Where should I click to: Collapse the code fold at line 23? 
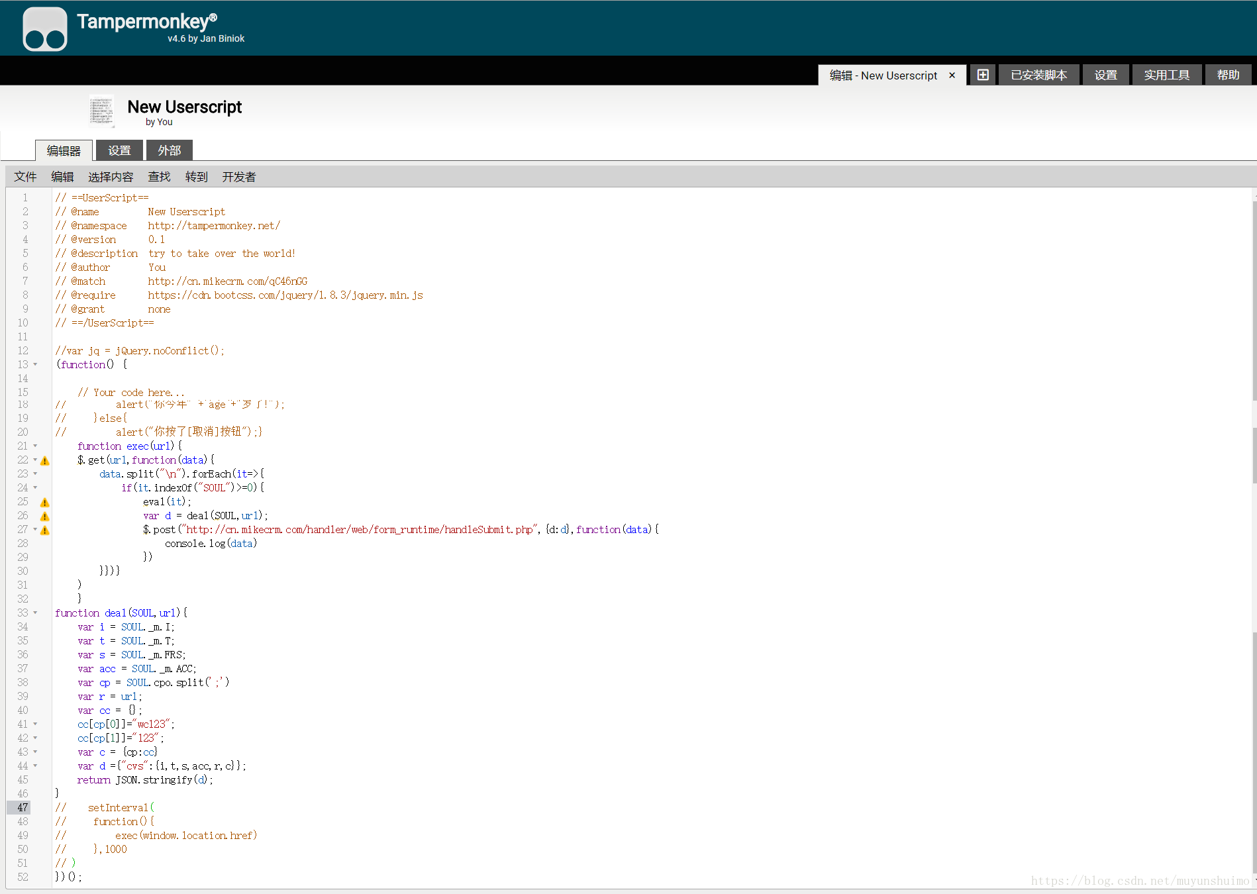pyautogui.click(x=35, y=473)
